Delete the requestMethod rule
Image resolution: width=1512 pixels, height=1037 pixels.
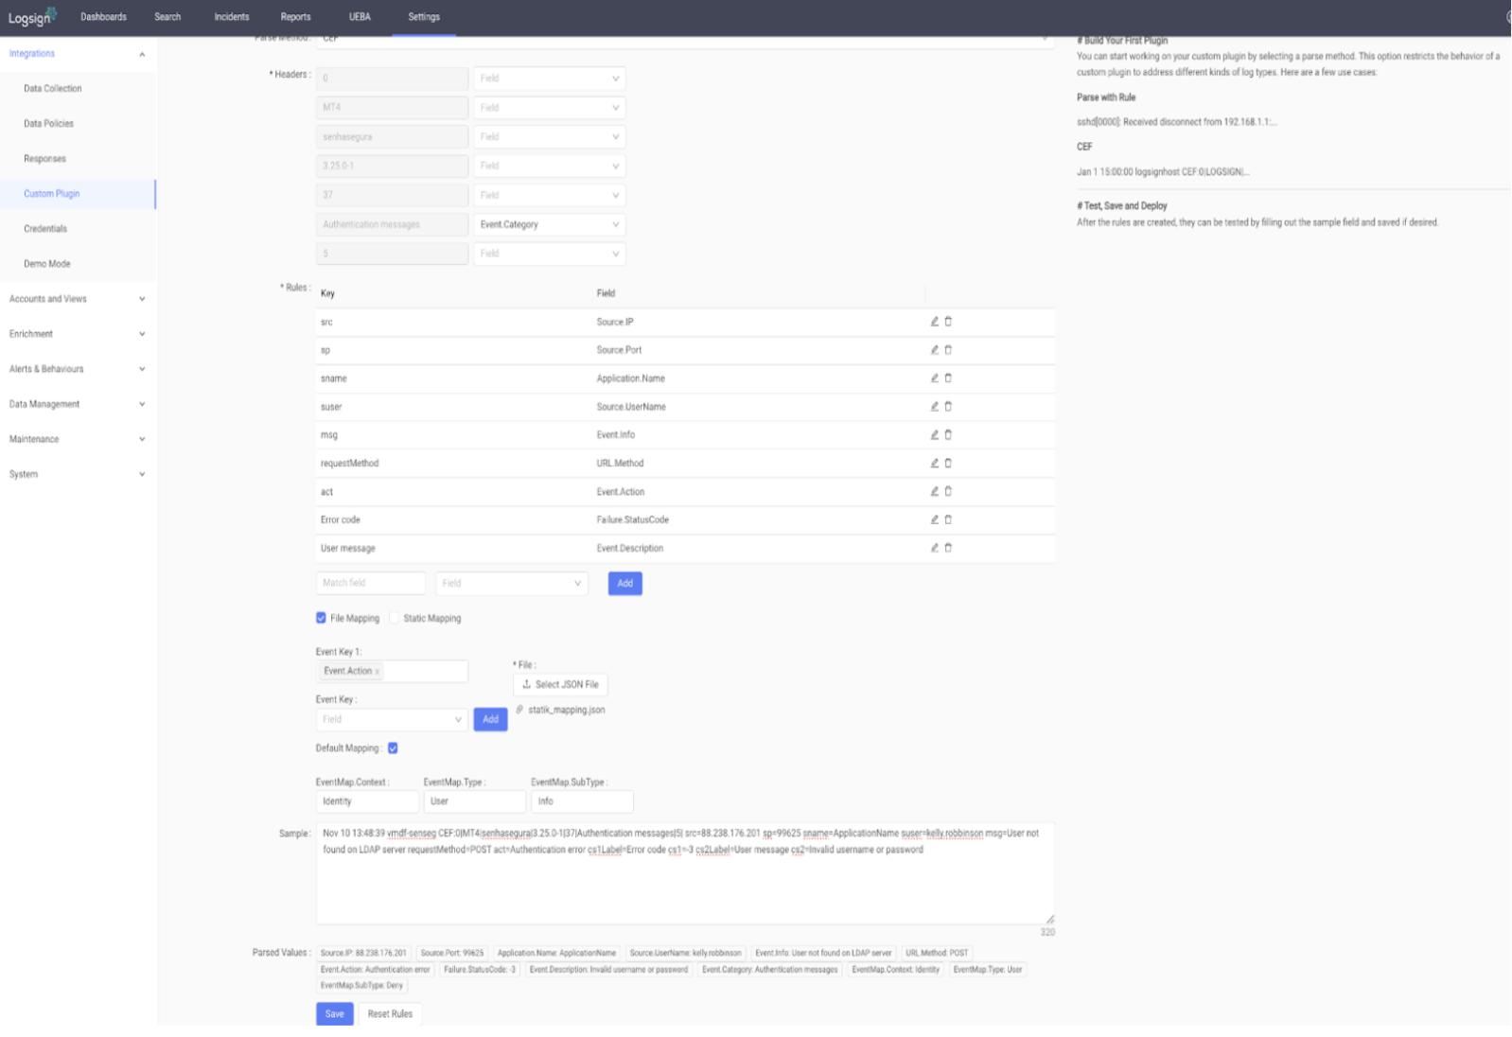[948, 464]
